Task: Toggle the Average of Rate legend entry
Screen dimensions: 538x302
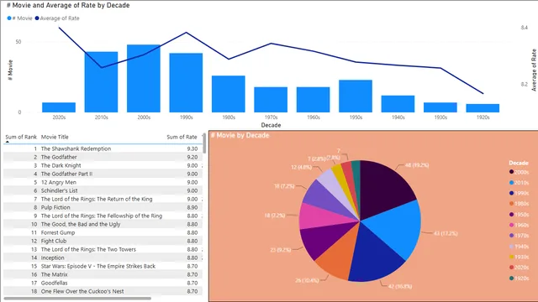Action: [57, 18]
